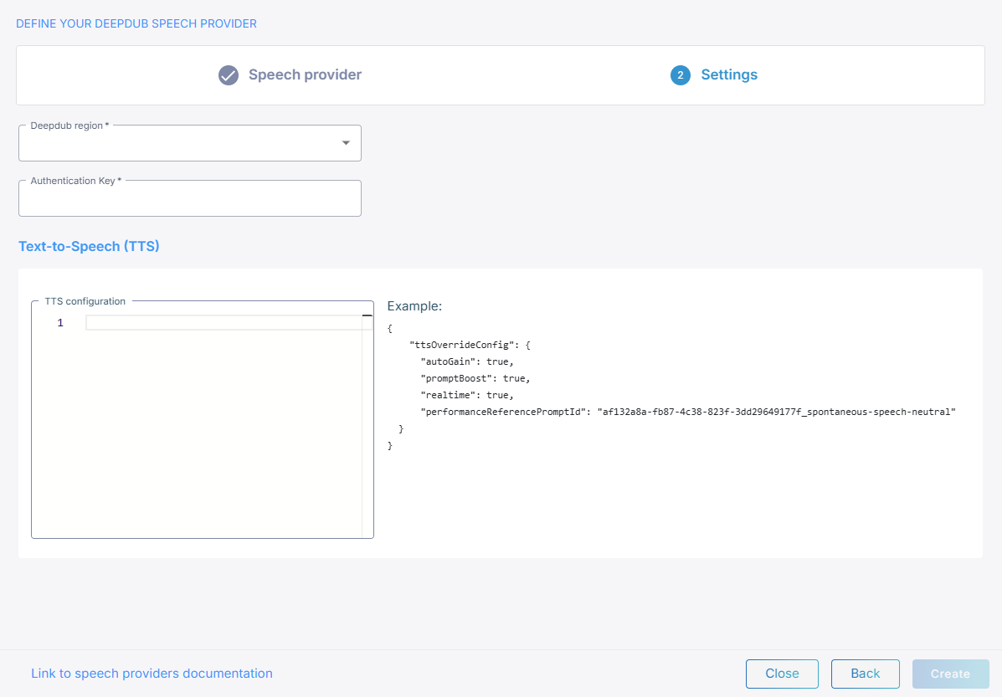Select the Speech provider step label

click(x=305, y=74)
